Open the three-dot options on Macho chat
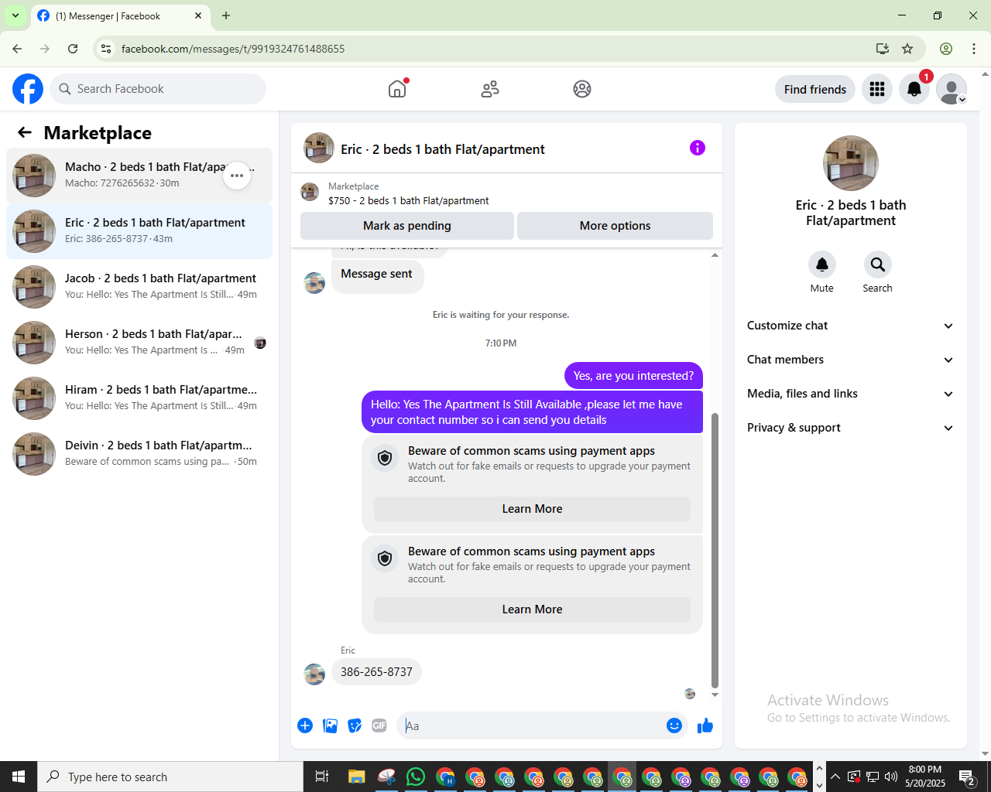This screenshot has height=792, width=991. 237,176
